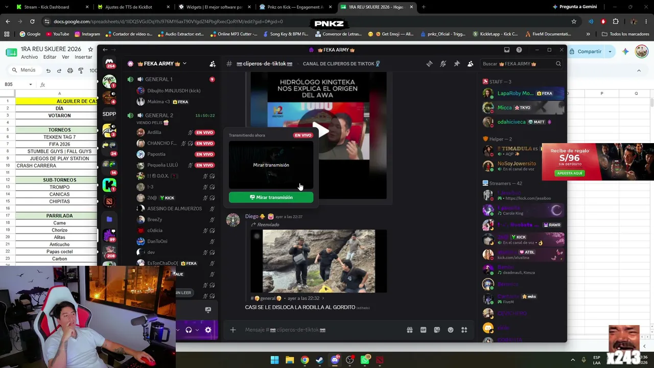The width and height of the screenshot is (654, 368).
Task: Open cell name box dropdown
Action: point(31,84)
